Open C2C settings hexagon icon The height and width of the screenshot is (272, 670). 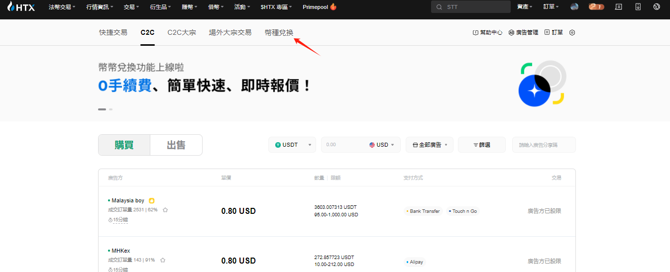pos(572,32)
